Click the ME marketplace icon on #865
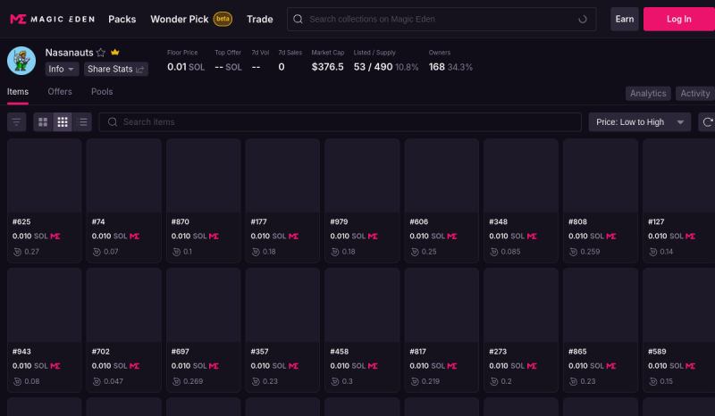 coord(611,366)
